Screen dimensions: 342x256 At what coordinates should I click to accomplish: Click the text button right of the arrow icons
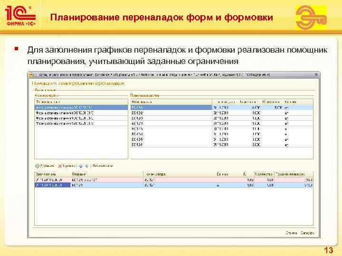(103, 166)
